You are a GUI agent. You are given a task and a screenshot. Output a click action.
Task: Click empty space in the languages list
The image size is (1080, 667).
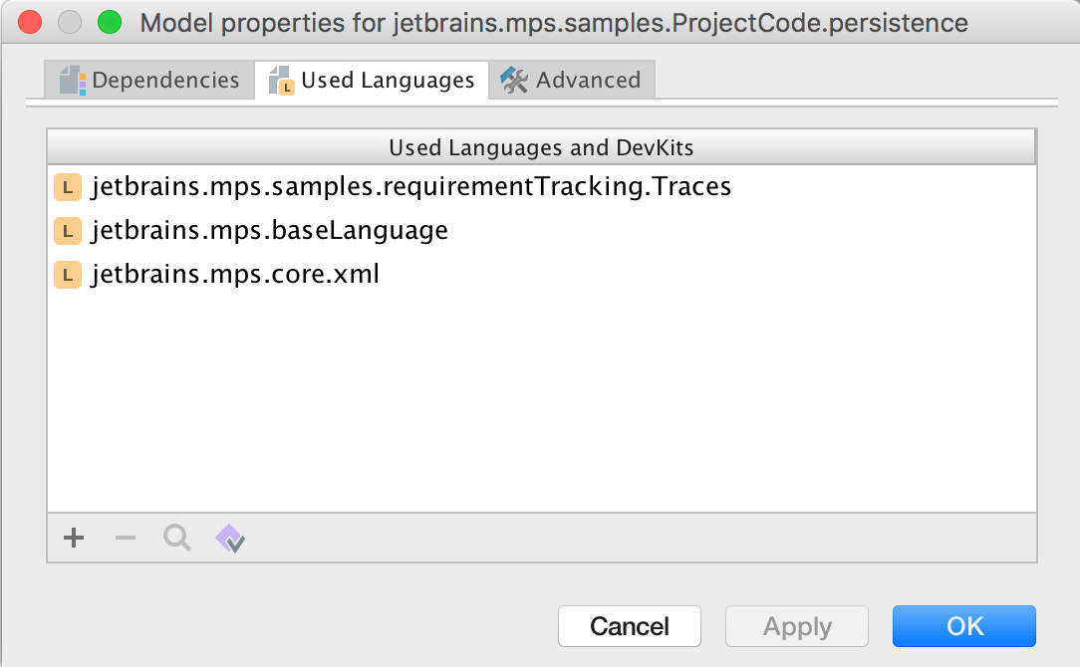(x=541, y=398)
